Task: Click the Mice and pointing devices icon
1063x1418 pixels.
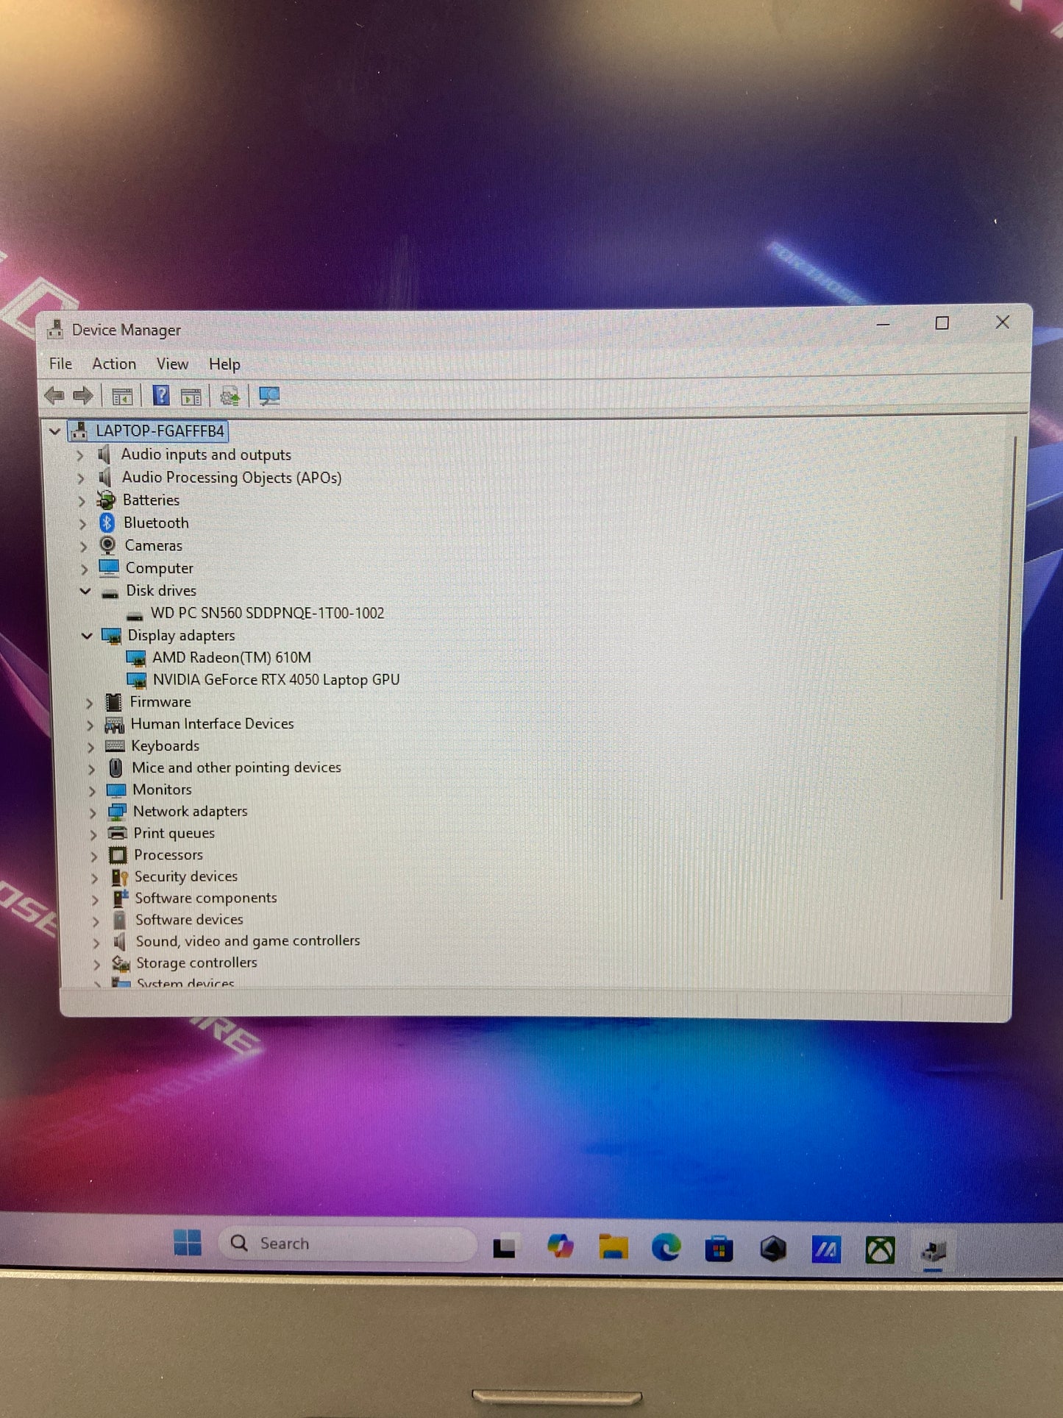Action: click(115, 768)
